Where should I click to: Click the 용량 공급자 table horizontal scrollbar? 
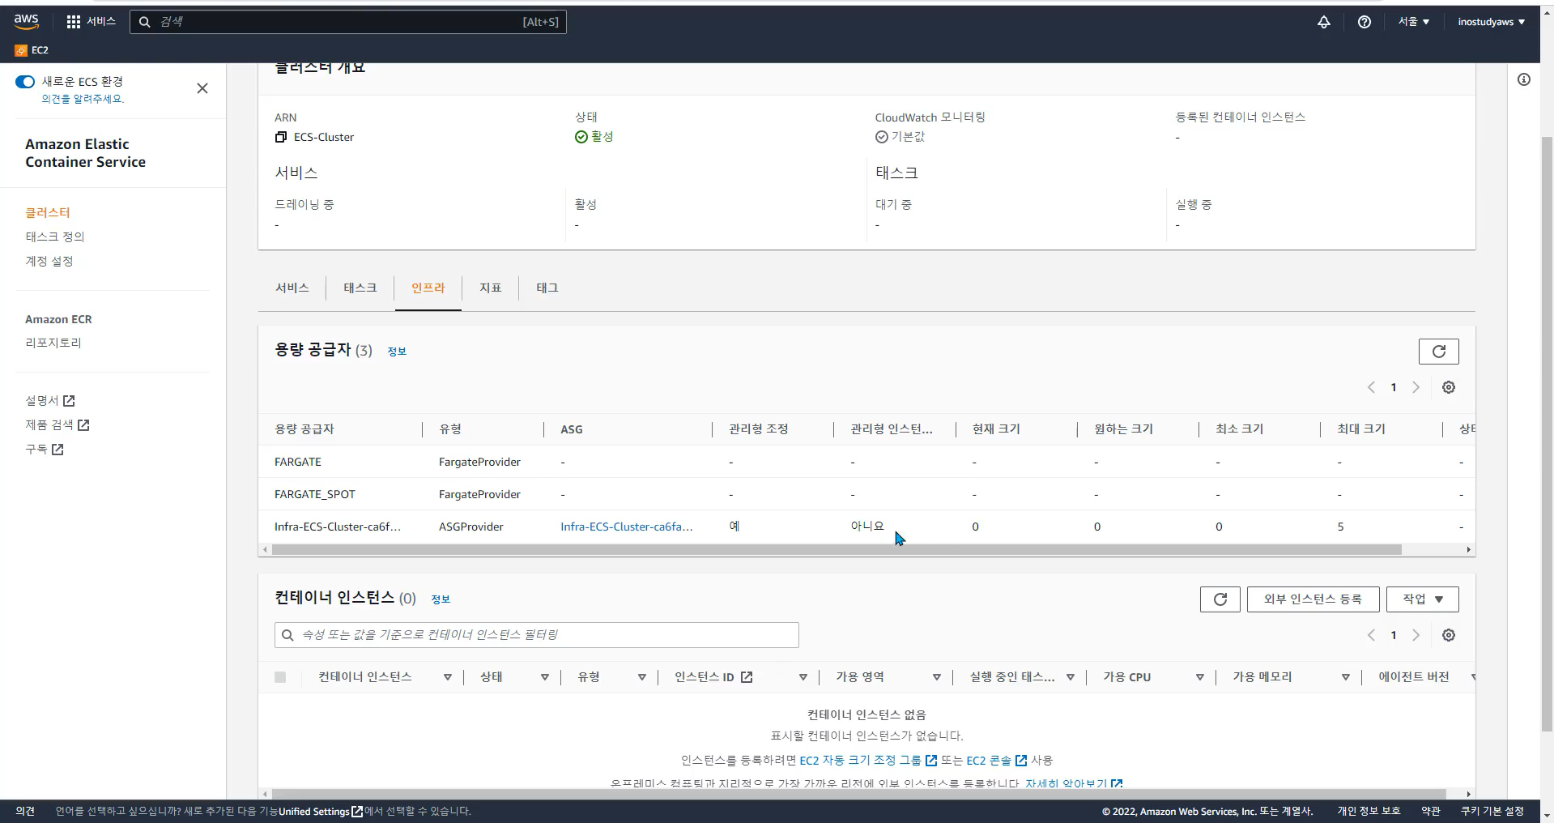pos(837,549)
